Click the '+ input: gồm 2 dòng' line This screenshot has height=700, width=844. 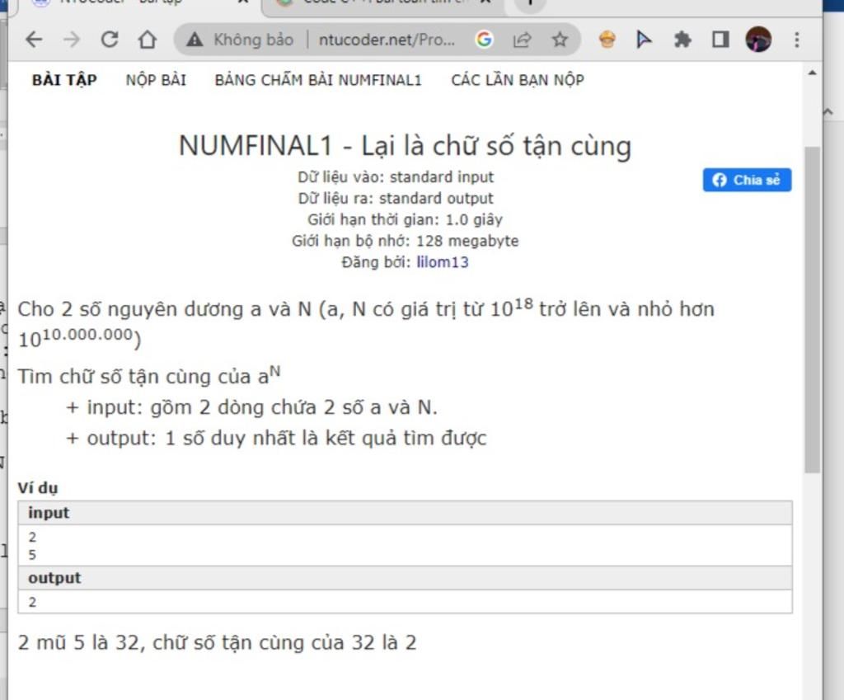252,407
